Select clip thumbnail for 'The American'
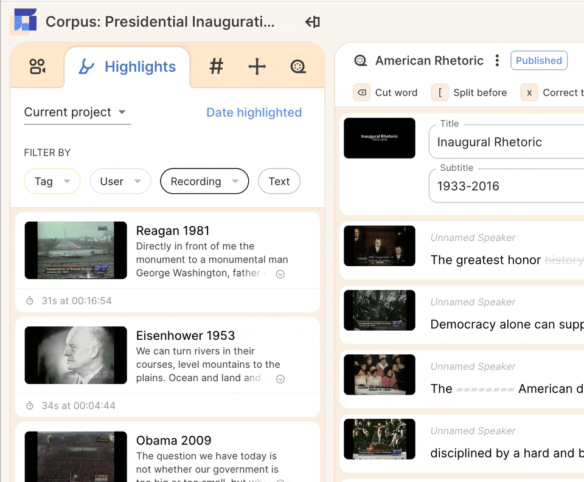This screenshot has width=584, height=482. click(380, 374)
